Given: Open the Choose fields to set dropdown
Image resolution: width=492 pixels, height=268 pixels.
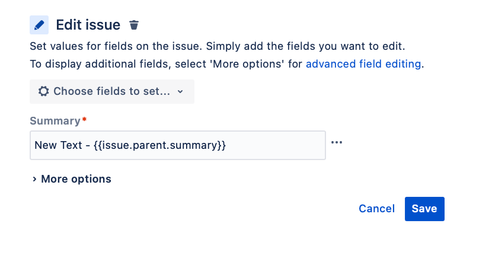Looking at the screenshot, I should [112, 92].
